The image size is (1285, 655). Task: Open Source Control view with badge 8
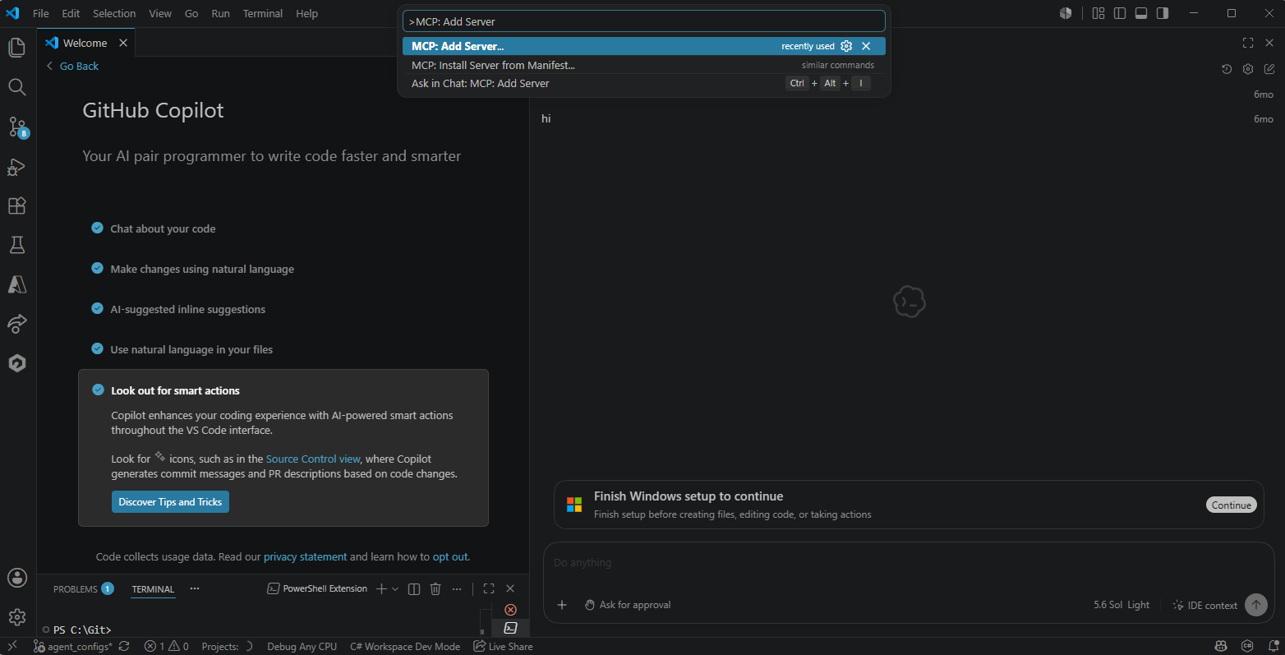[x=17, y=127]
